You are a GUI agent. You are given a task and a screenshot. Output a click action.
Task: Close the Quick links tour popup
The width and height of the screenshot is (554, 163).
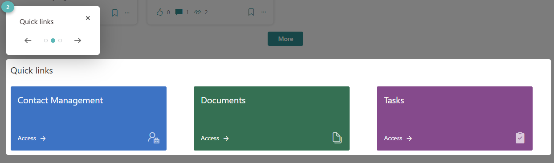(x=88, y=18)
